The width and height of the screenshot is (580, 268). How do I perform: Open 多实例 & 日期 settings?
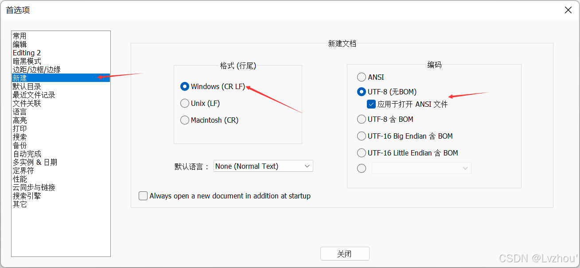pos(61,162)
